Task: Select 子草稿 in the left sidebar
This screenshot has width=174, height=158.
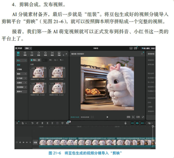Action: point(19,69)
